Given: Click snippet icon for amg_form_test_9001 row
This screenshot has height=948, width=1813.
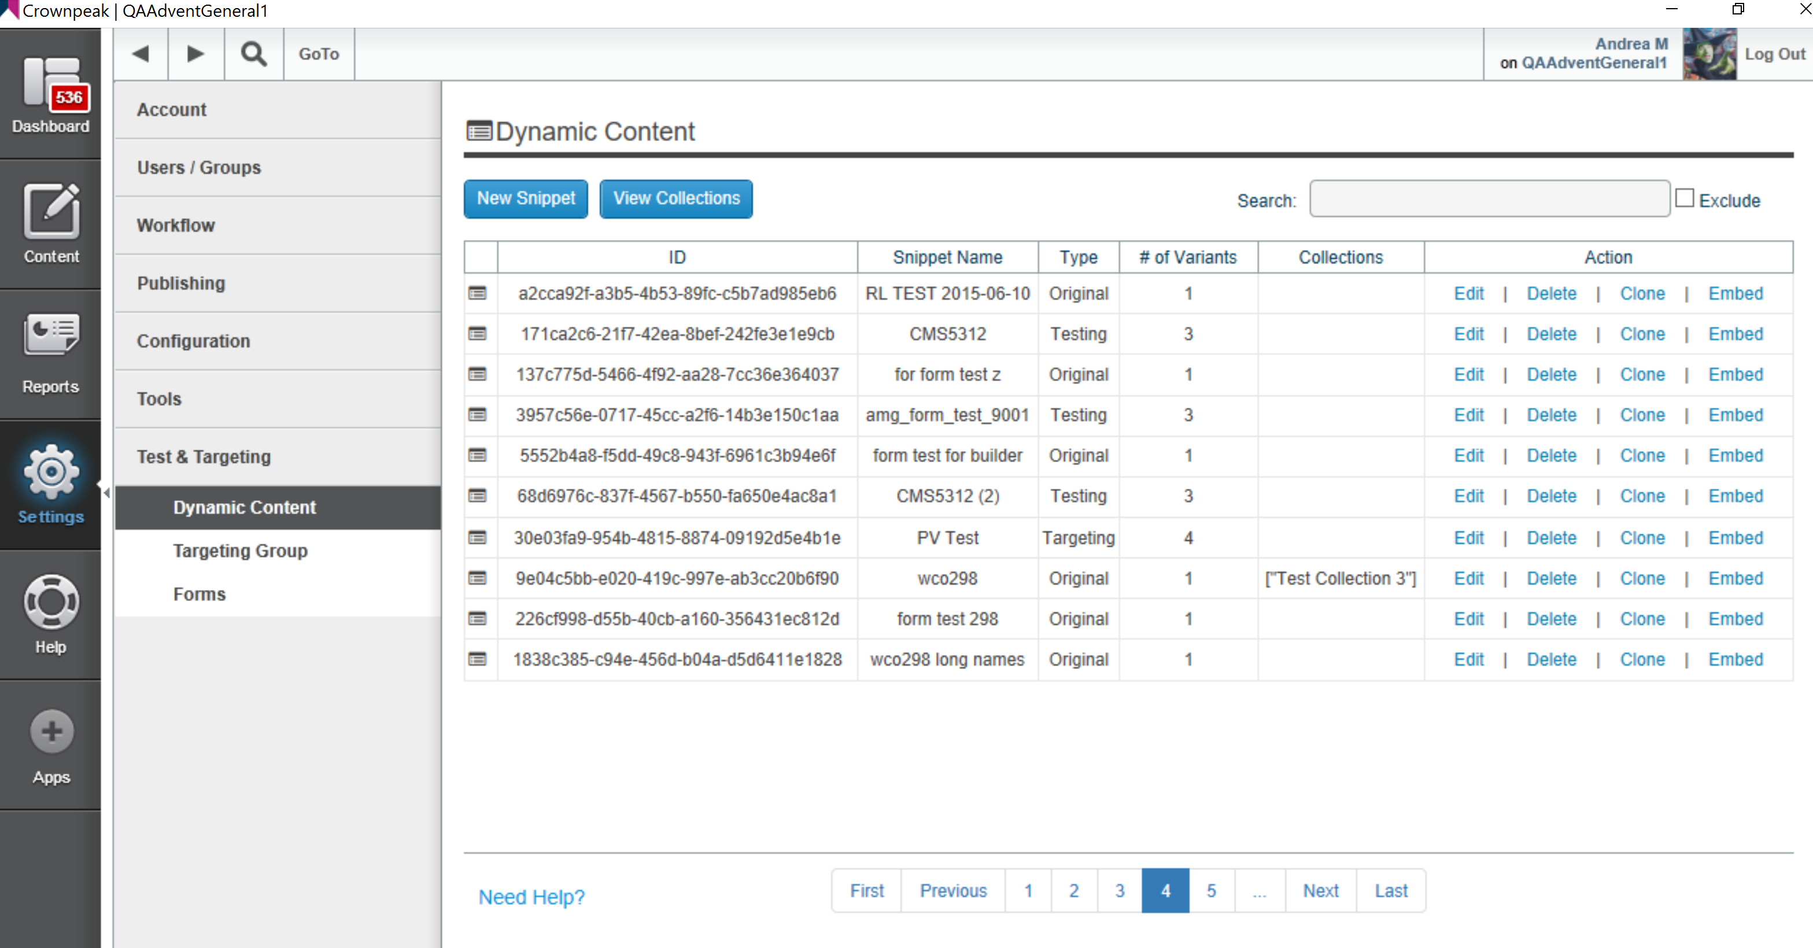Looking at the screenshot, I should coord(478,415).
